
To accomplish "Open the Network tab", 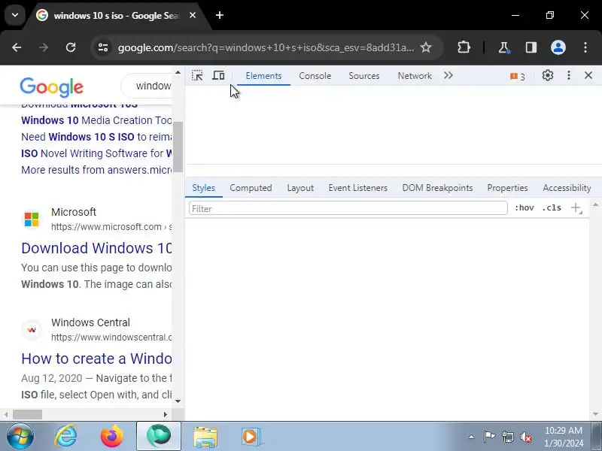I will coord(415,76).
